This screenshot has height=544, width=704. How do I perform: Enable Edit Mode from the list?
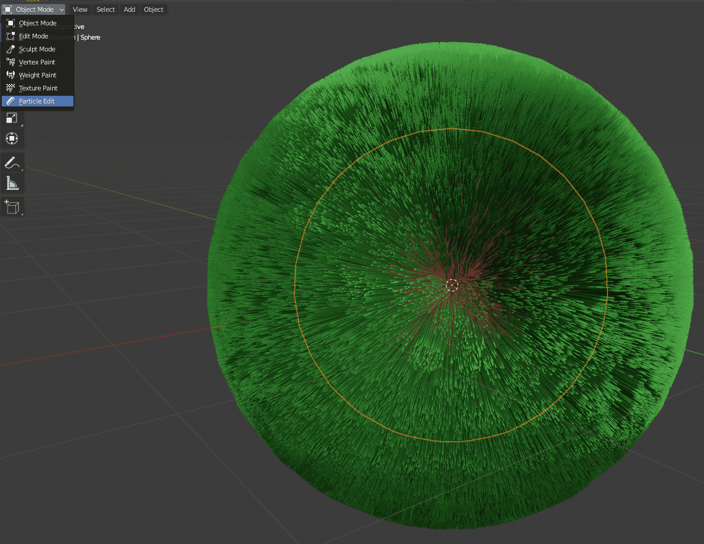point(33,35)
